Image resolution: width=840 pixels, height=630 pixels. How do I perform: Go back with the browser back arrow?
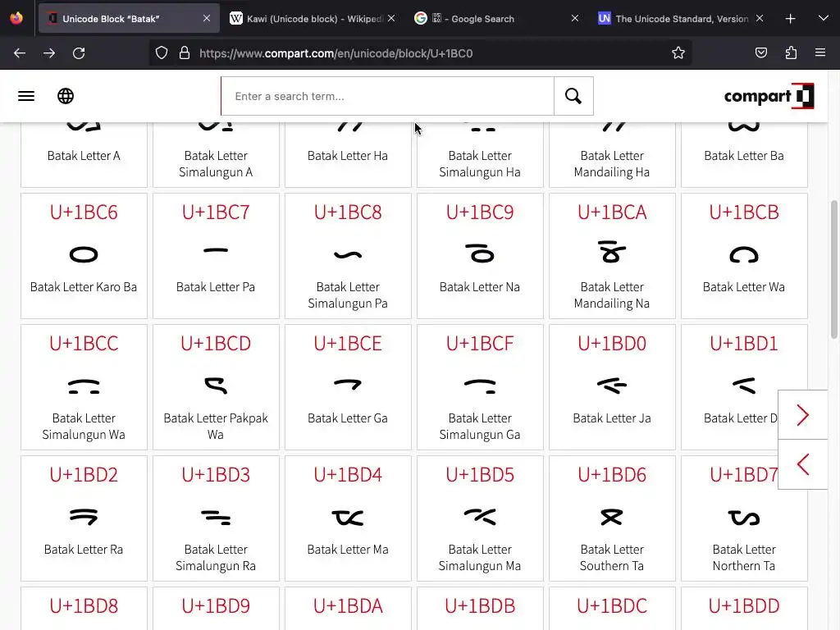pos(20,53)
